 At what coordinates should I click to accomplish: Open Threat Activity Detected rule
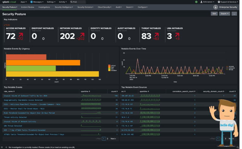point(15,117)
